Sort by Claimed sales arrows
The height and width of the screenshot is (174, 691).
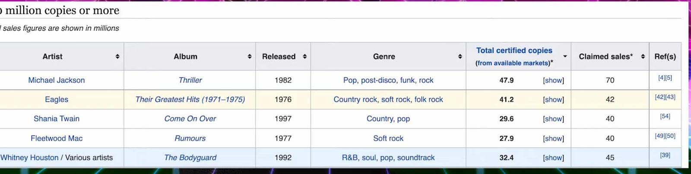[643, 57]
